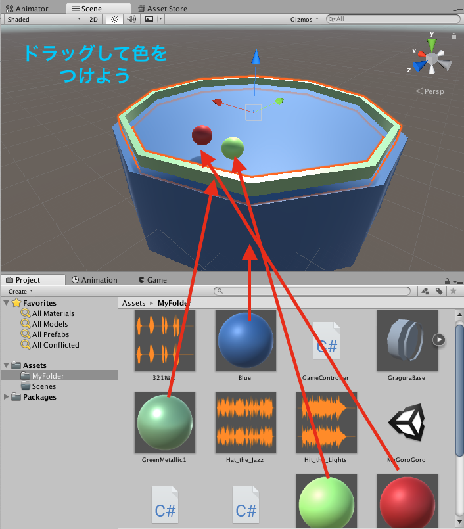Click the save search star icon

pos(453,291)
